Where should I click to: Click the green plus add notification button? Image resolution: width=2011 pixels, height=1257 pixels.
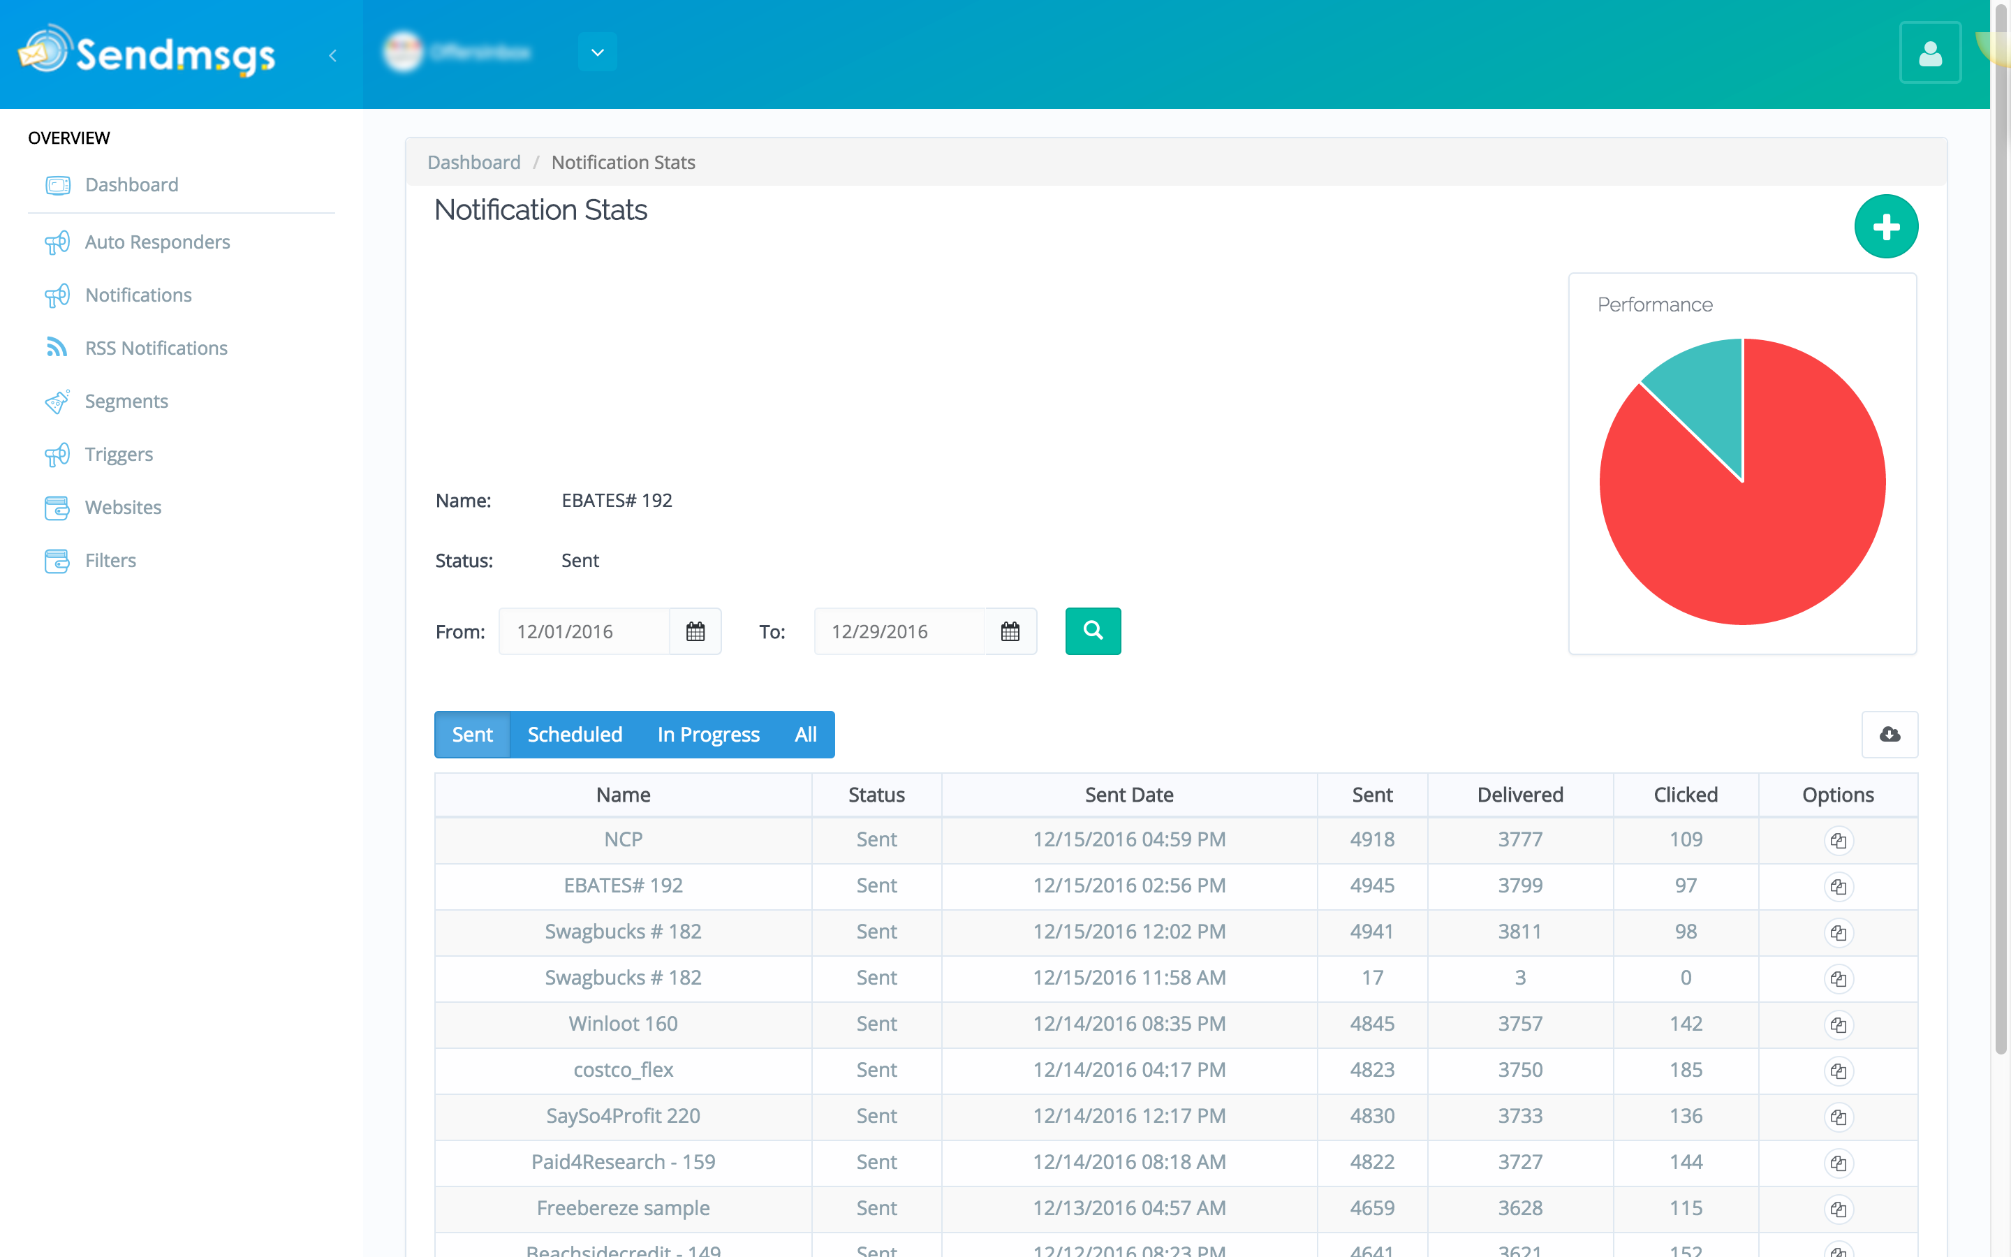point(1885,226)
